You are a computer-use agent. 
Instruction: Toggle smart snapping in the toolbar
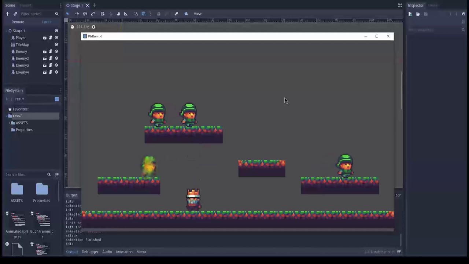[x=136, y=14]
